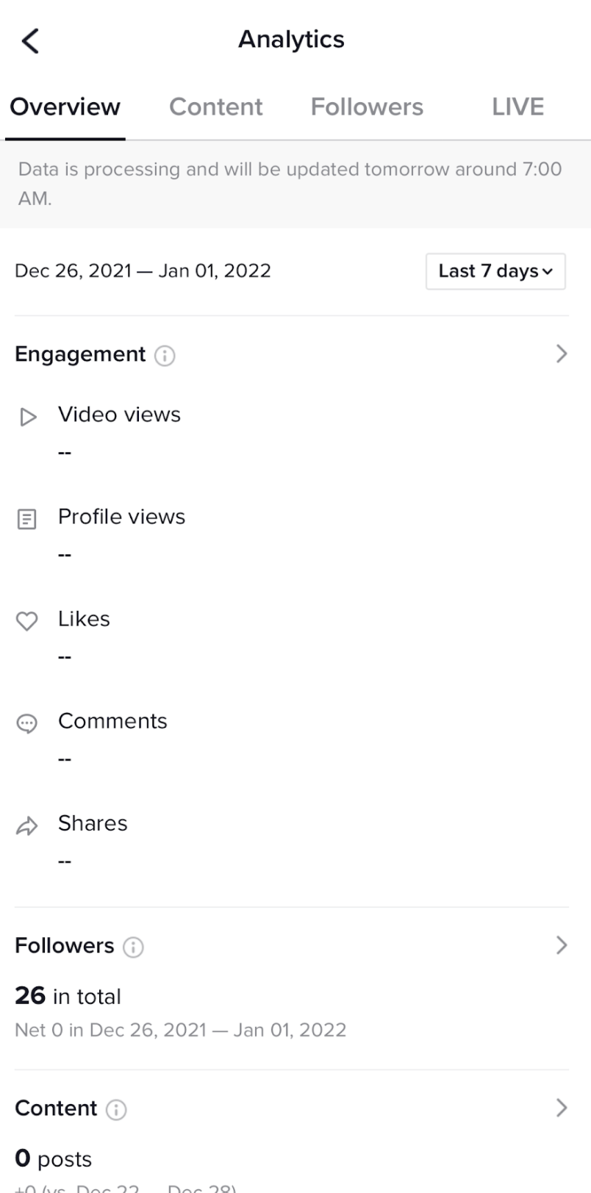591x1193 pixels.
Task: Click the Profile views document icon
Action: coord(26,520)
